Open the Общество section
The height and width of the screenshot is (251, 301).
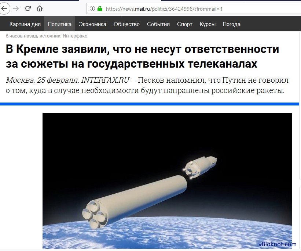126,24
